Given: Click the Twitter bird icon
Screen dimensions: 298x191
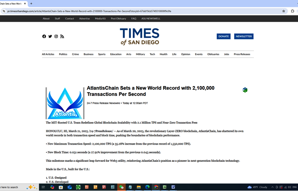Looking at the screenshot, I should point(50,36).
